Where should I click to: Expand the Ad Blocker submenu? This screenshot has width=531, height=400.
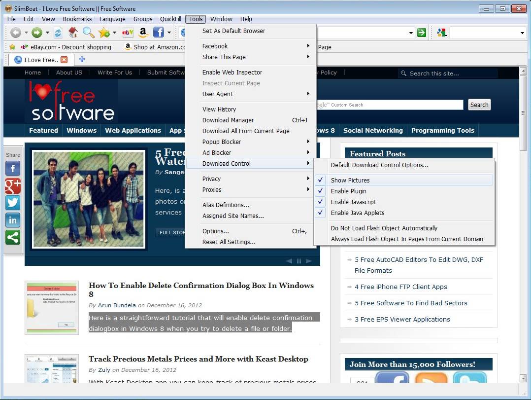(x=250, y=152)
